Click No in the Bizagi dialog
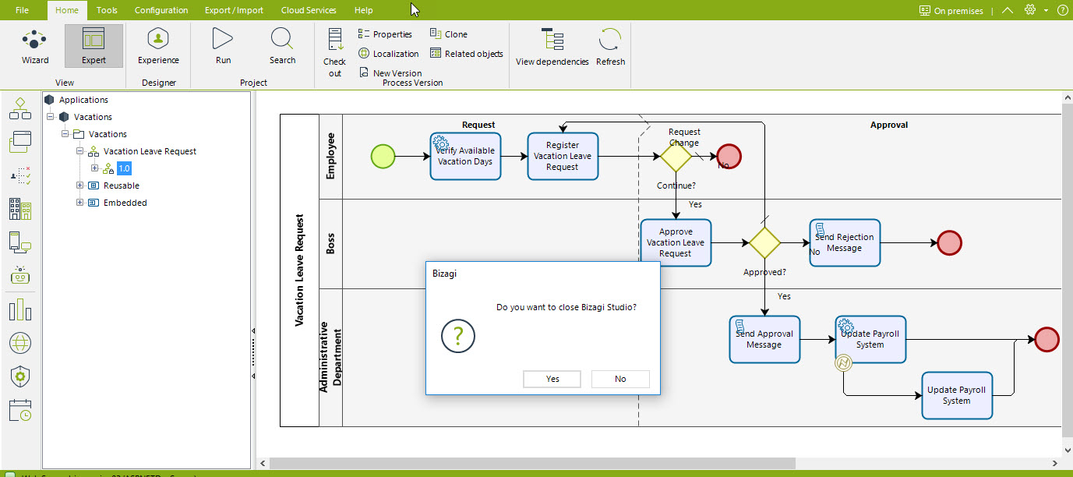 [x=620, y=379]
